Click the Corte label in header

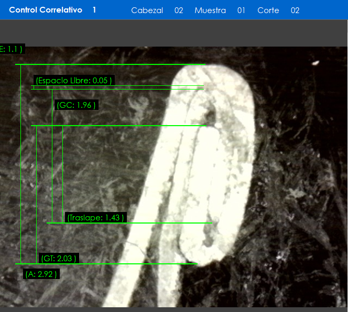click(x=268, y=10)
